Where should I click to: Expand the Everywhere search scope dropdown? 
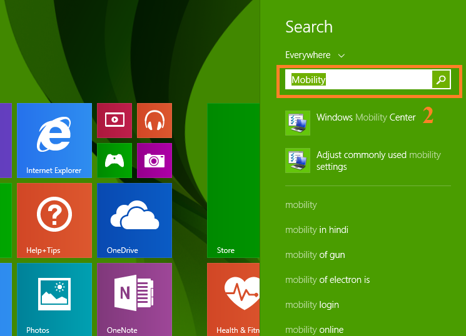[x=315, y=55]
